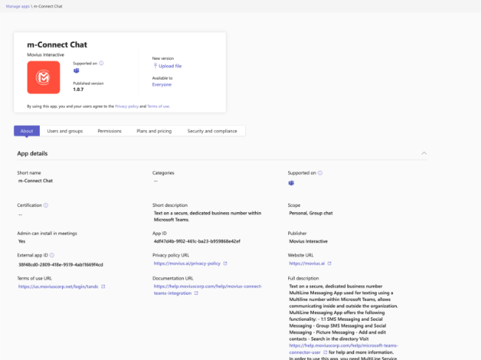This screenshot has height=360, width=481.
Task: Open the microsoft-teams-connector-user help link
Action: (344, 349)
